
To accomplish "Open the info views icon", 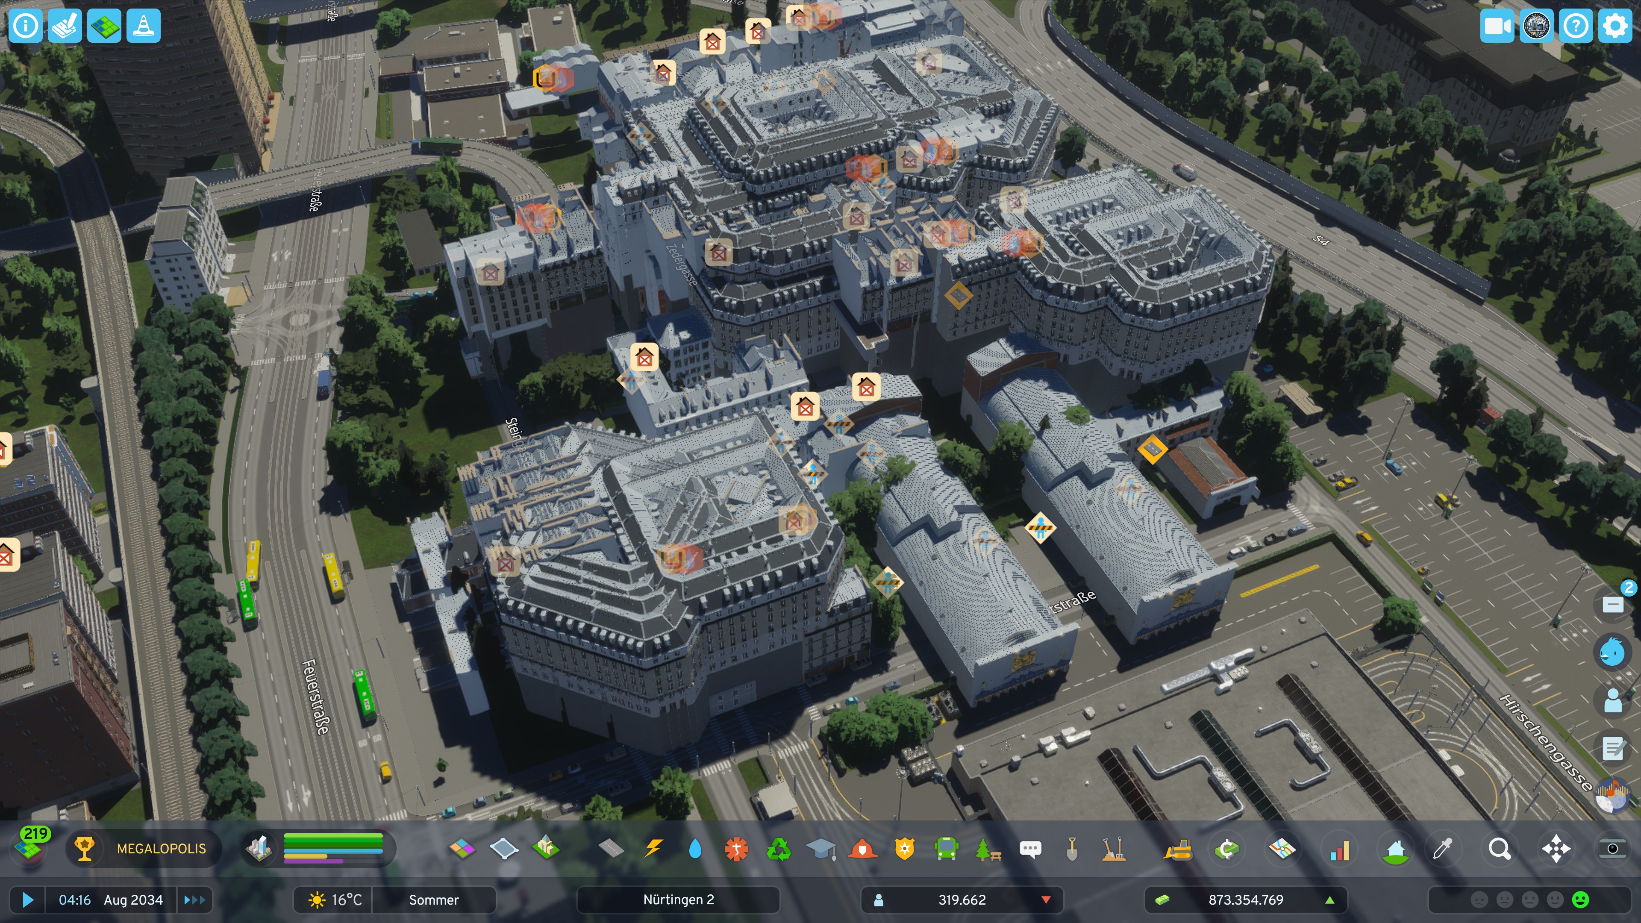I will (x=26, y=26).
